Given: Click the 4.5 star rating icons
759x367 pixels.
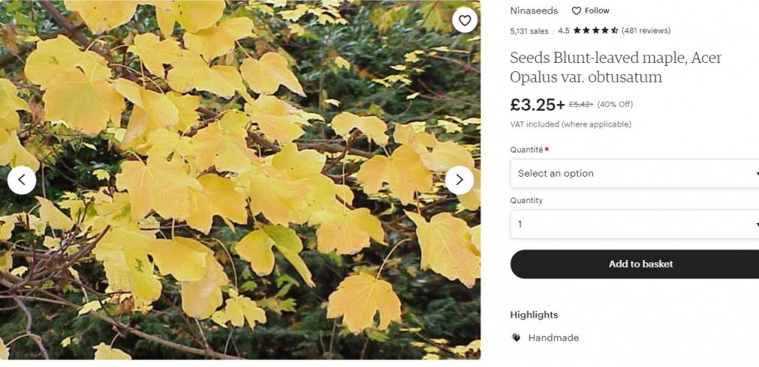Looking at the screenshot, I should (596, 30).
